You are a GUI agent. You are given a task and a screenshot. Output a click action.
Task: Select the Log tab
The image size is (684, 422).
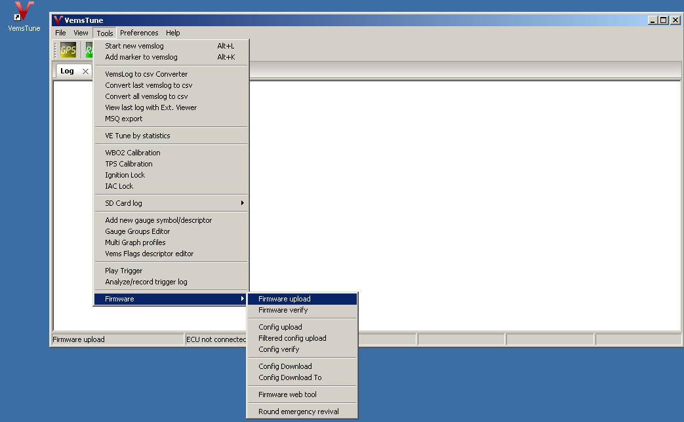click(67, 71)
